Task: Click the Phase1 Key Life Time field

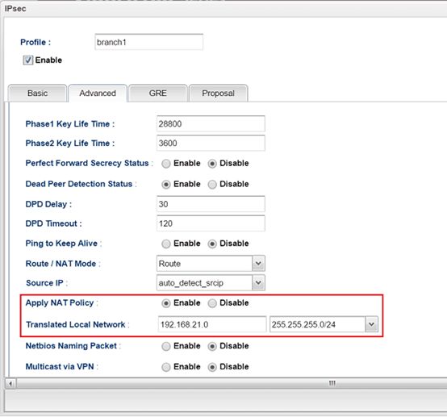Action: coord(211,123)
